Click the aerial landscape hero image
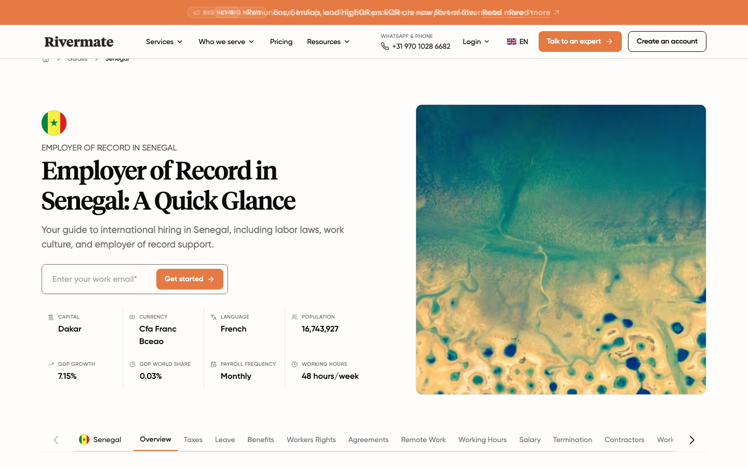This screenshot has width=748, height=467. pyautogui.click(x=561, y=250)
